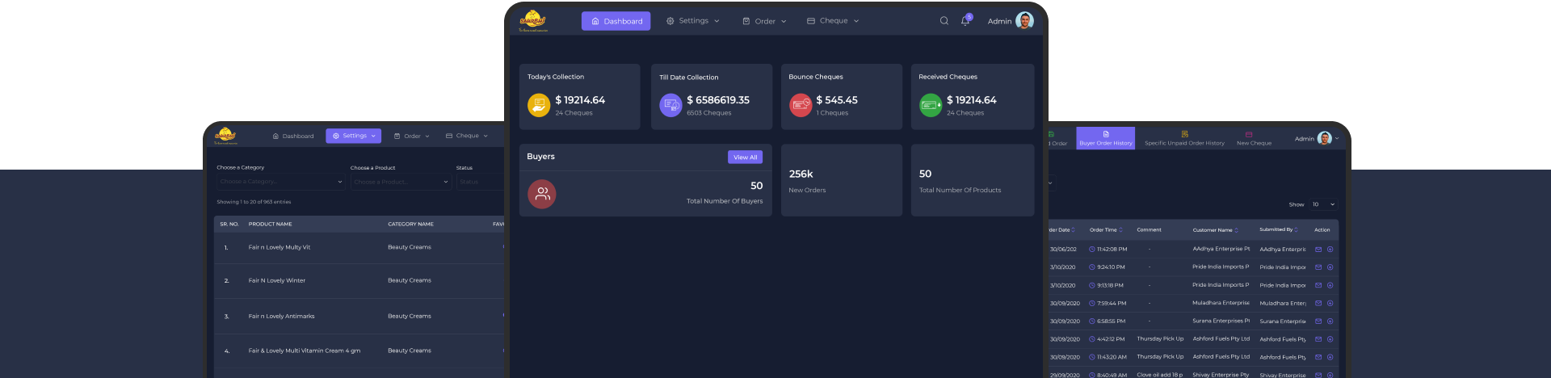Click Till Date Collection purple icon

click(x=670, y=105)
